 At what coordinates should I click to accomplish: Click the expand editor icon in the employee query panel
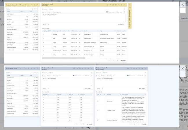(x=125, y=9)
